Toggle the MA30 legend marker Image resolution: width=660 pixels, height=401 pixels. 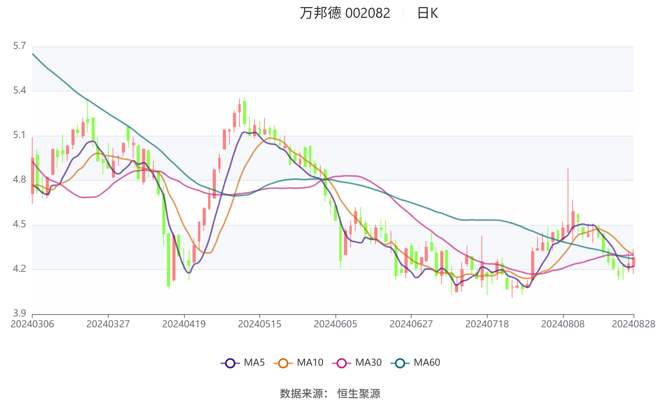[x=342, y=363]
